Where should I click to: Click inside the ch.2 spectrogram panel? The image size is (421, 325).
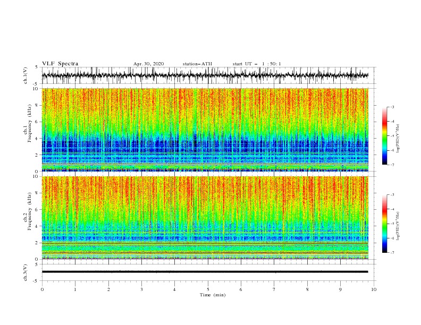205,218
